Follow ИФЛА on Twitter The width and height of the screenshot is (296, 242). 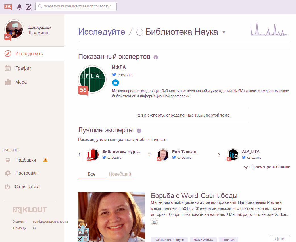pos(122,75)
